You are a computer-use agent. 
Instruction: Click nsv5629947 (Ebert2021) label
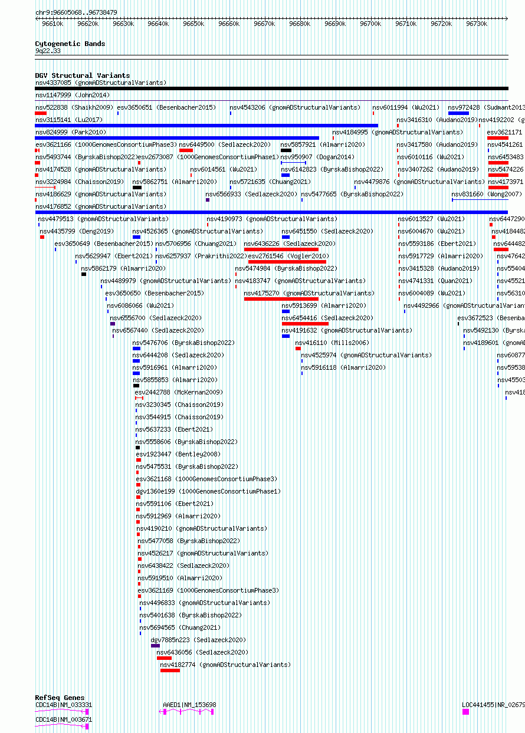pyautogui.click(x=114, y=256)
